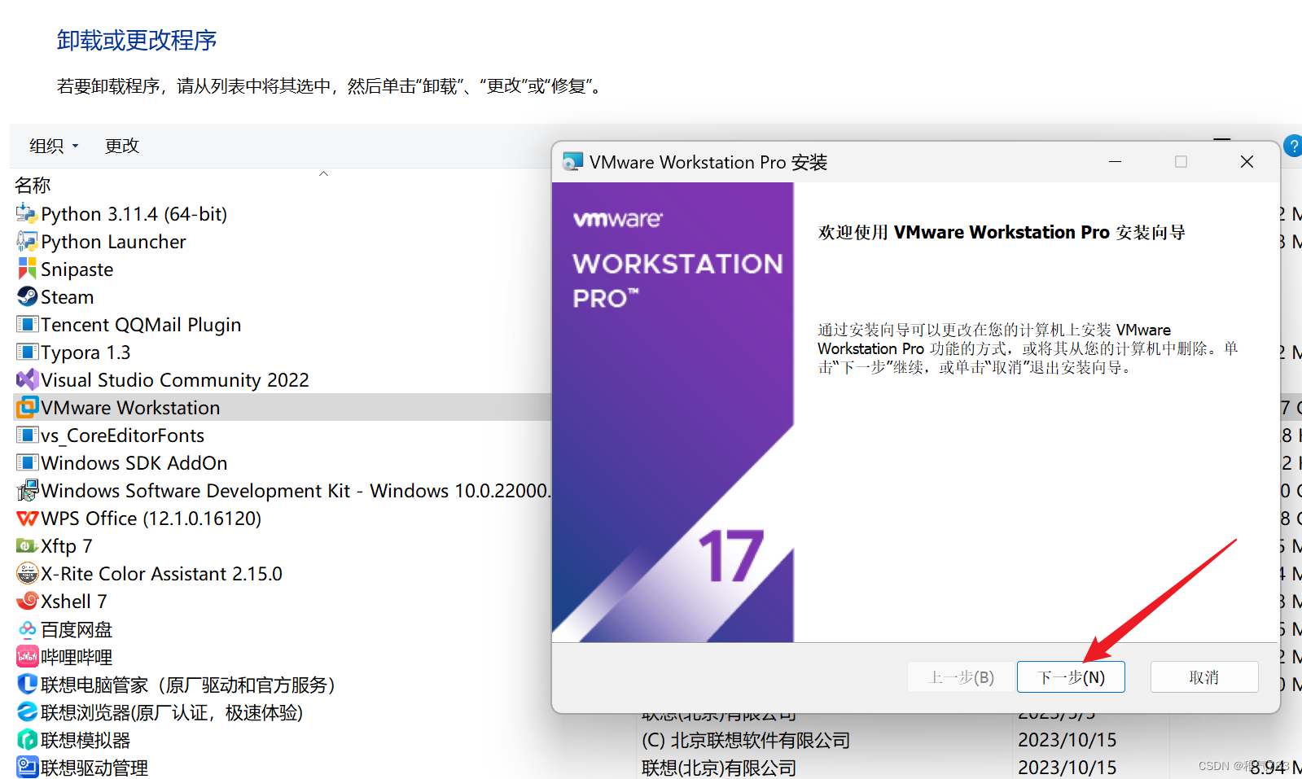Select the Xftp 7 entry
The height and width of the screenshot is (779, 1302).
tap(66, 546)
